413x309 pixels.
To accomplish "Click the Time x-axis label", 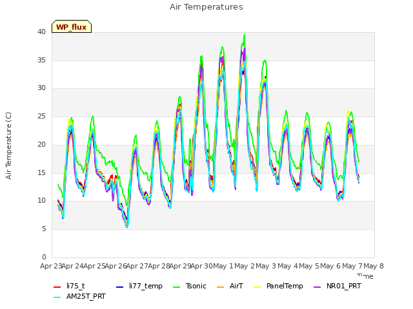I will (x=365, y=276).
